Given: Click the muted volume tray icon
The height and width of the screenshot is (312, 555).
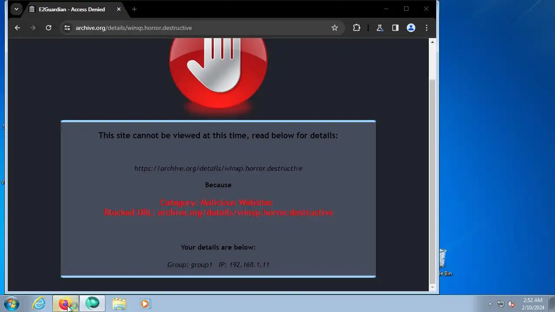Looking at the screenshot, I should pyautogui.click(x=511, y=304).
